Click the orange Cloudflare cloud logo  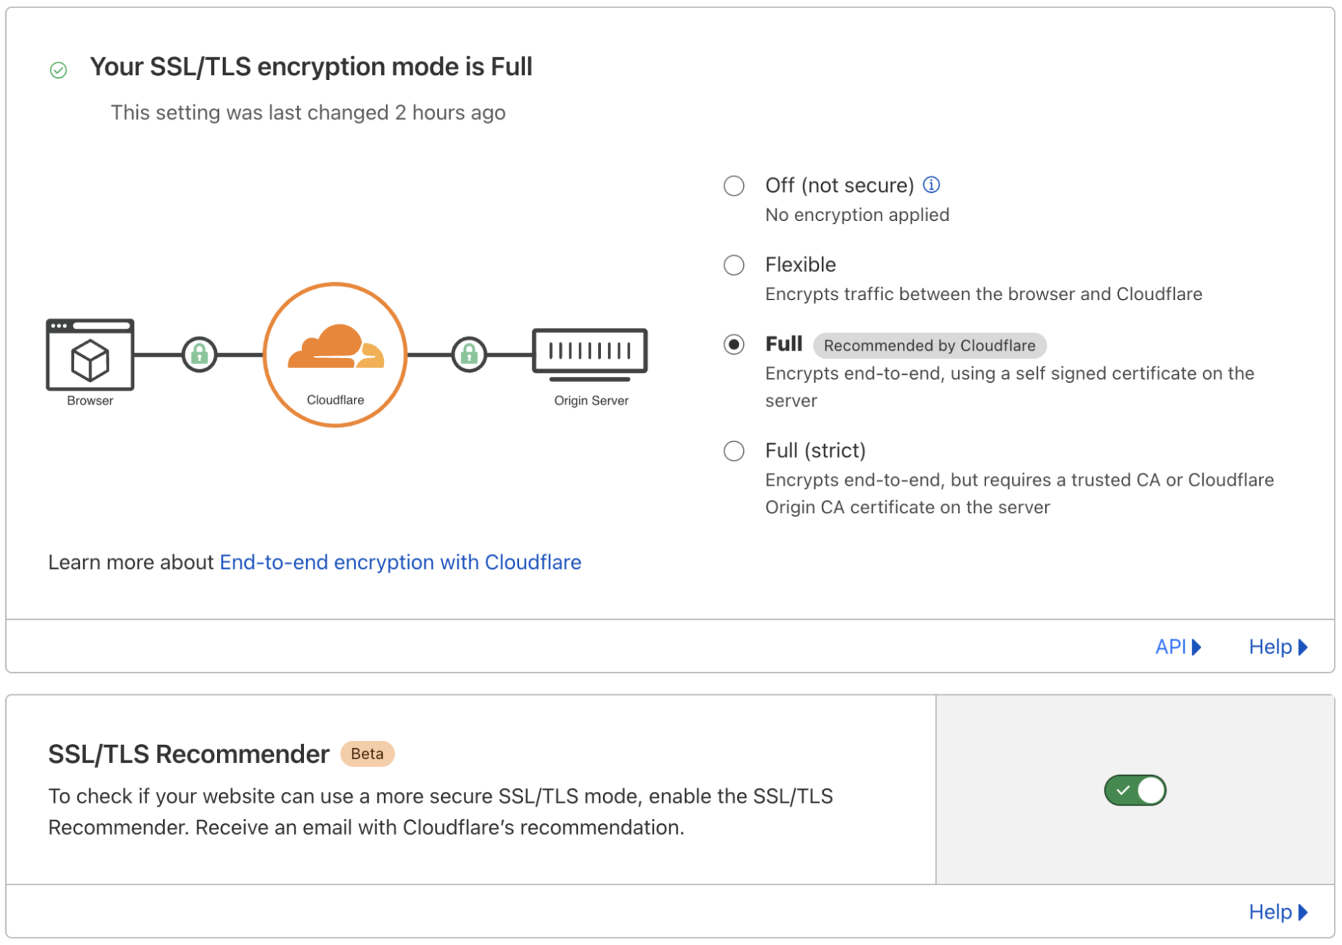point(336,347)
